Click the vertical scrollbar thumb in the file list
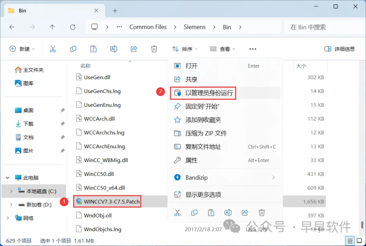The height and width of the screenshot is (246, 366). (x=362, y=225)
